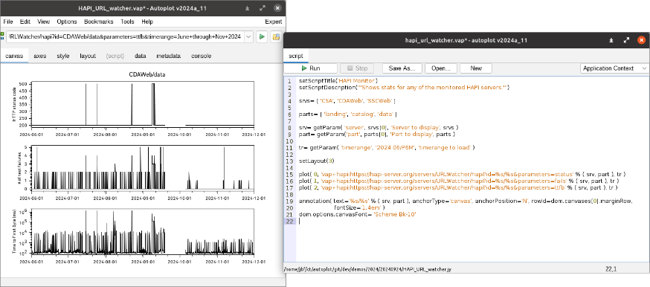Open the View menu

coord(44,22)
